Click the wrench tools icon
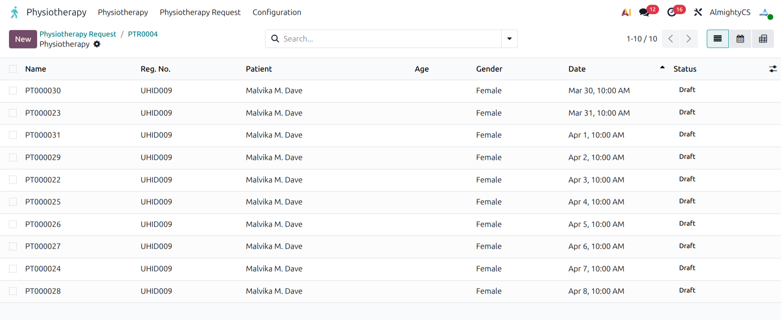 698,12
